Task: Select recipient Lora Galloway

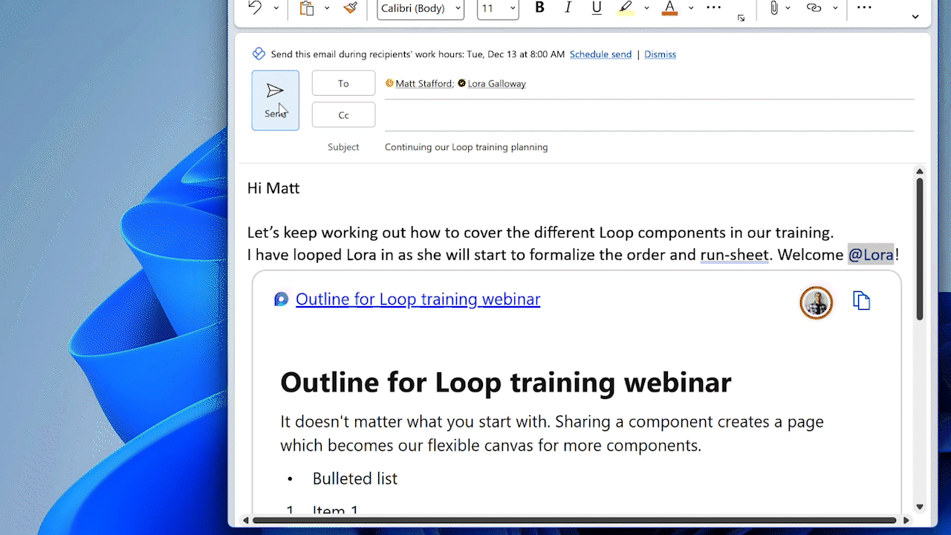Action: click(x=496, y=84)
